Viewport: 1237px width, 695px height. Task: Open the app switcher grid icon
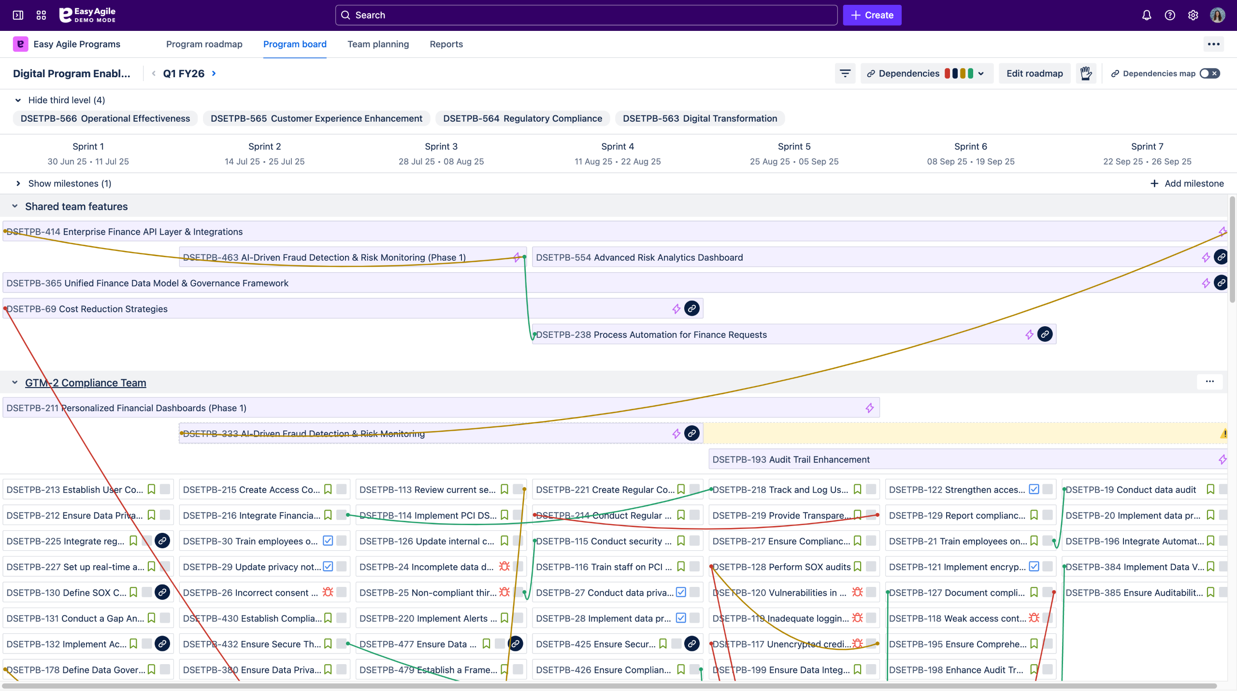click(41, 15)
